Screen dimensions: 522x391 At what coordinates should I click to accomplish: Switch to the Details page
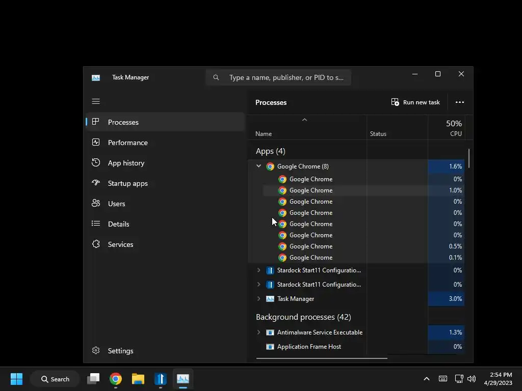(x=165, y=224)
